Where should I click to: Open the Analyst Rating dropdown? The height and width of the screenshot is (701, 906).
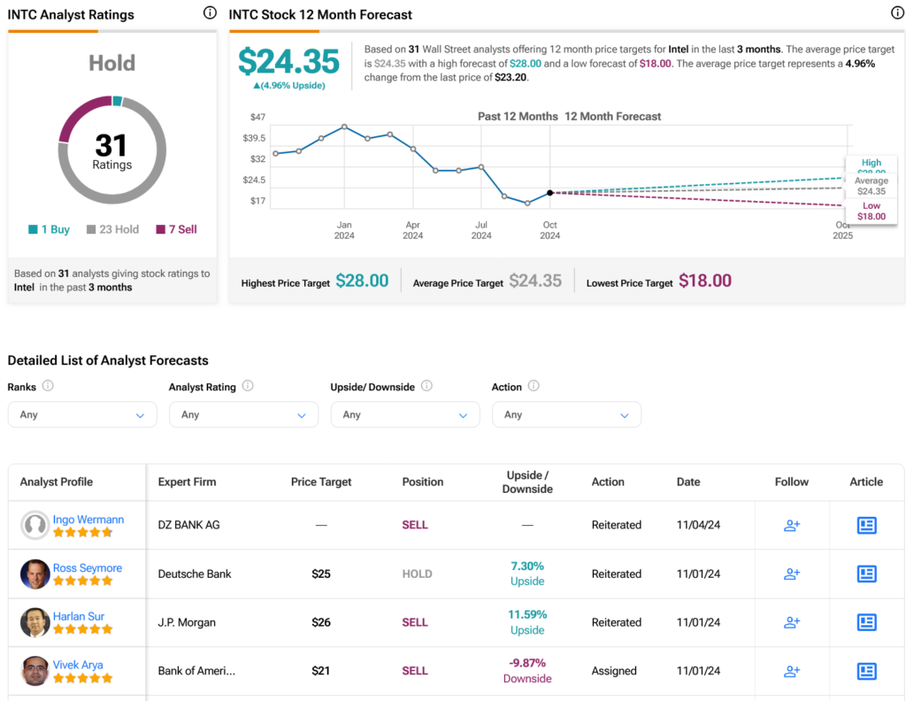coord(243,414)
